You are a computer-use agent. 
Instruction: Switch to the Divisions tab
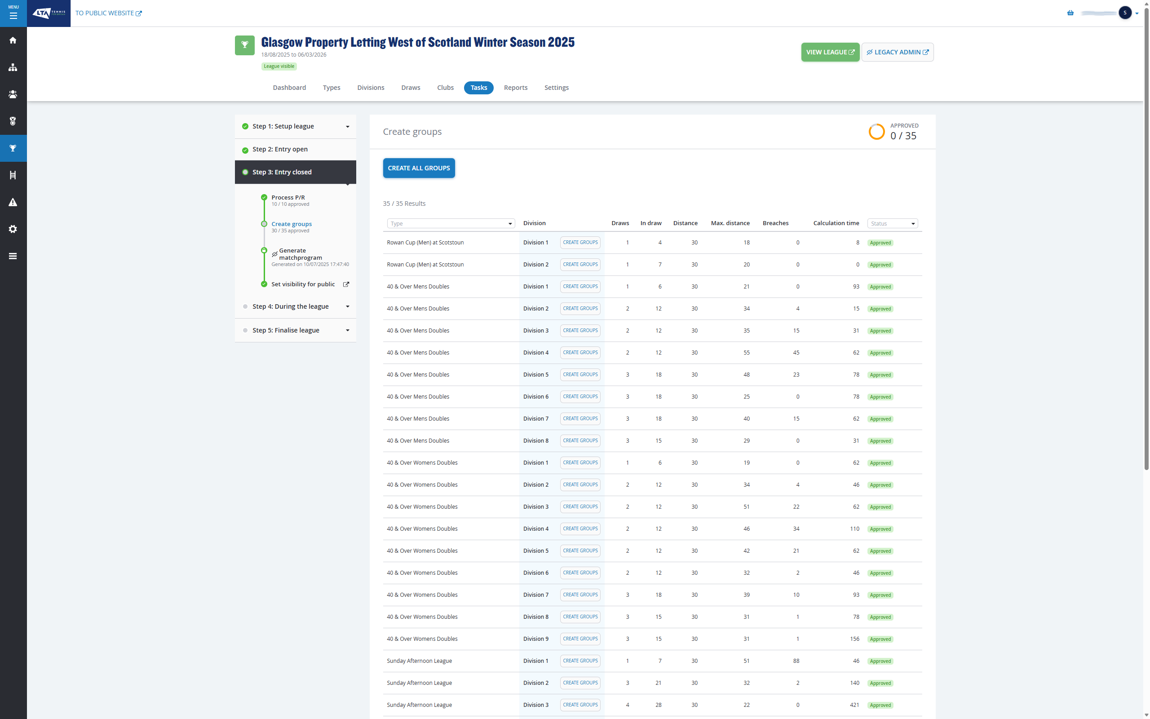[x=370, y=88]
